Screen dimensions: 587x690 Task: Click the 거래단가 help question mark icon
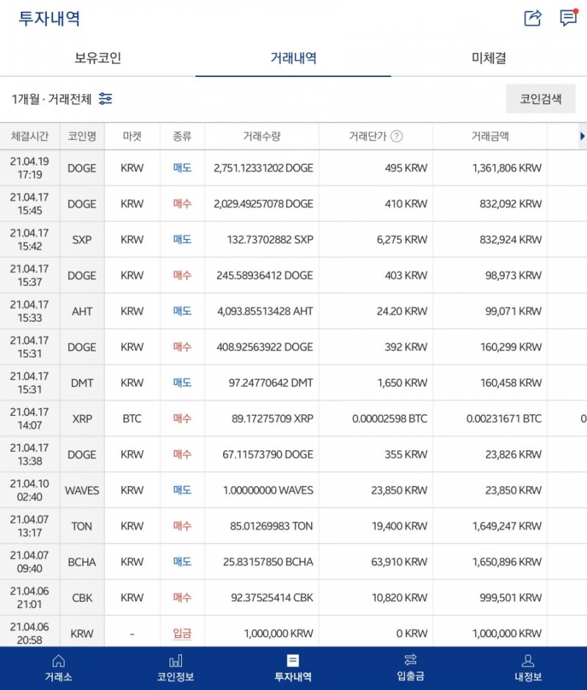(x=396, y=136)
